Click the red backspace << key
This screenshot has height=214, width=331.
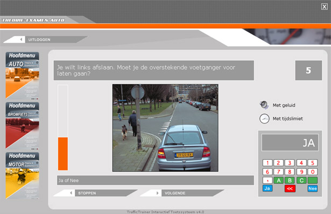coord(290,189)
